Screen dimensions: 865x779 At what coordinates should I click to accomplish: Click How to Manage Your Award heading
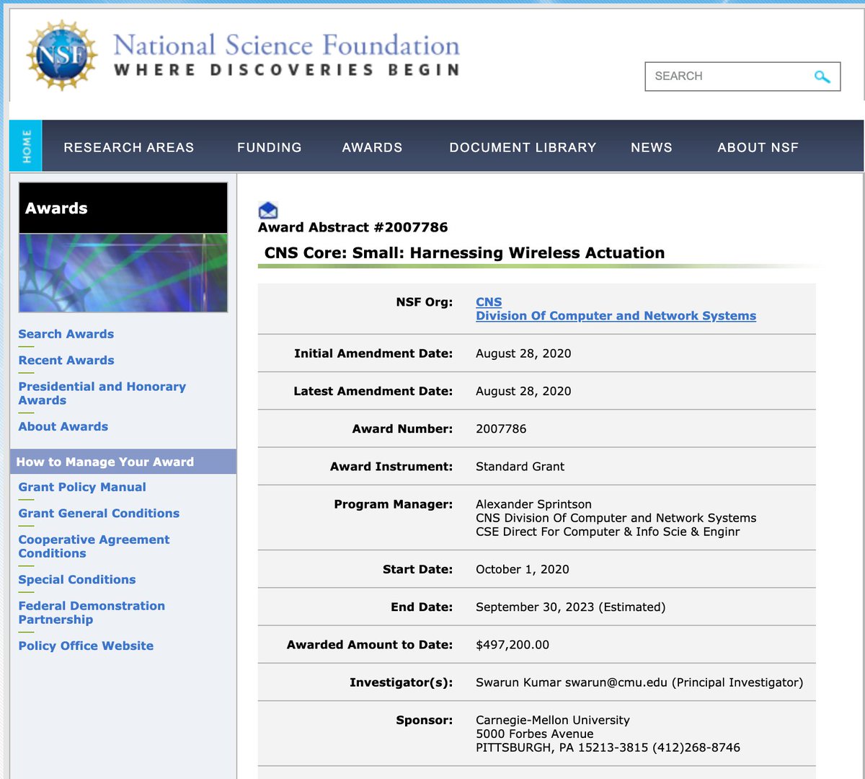point(105,462)
